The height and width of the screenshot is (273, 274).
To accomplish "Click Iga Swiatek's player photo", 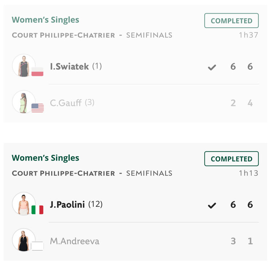I will pyautogui.click(x=23, y=66).
